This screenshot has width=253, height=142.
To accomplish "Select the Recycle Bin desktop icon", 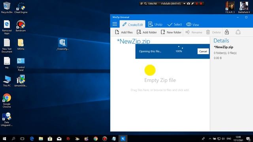I will pos(7,7).
